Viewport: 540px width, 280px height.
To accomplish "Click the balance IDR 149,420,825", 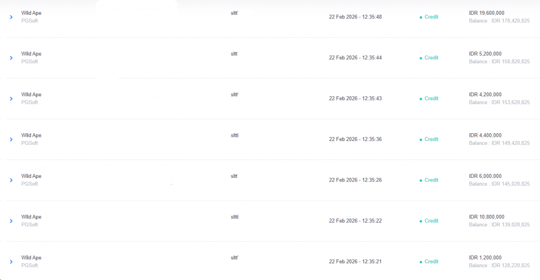I will (499, 143).
